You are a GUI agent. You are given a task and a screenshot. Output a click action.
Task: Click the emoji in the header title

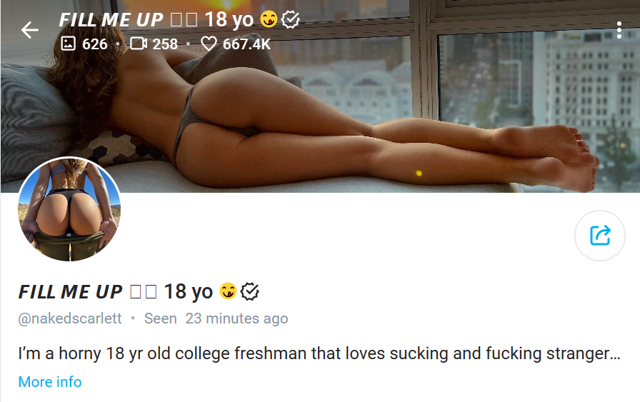(x=269, y=19)
